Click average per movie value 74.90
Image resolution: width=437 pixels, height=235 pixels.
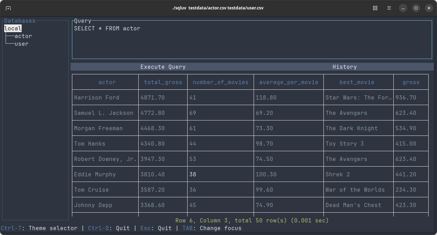264,205
